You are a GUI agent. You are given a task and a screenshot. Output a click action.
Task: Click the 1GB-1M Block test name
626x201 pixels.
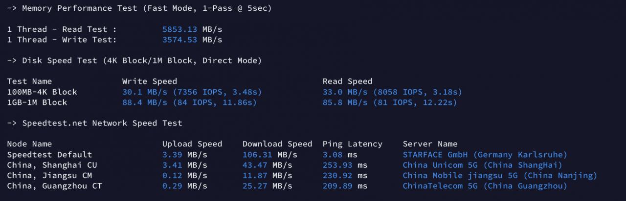tap(37, 102)
